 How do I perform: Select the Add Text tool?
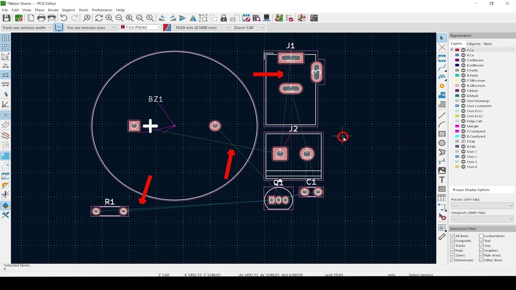442,180
